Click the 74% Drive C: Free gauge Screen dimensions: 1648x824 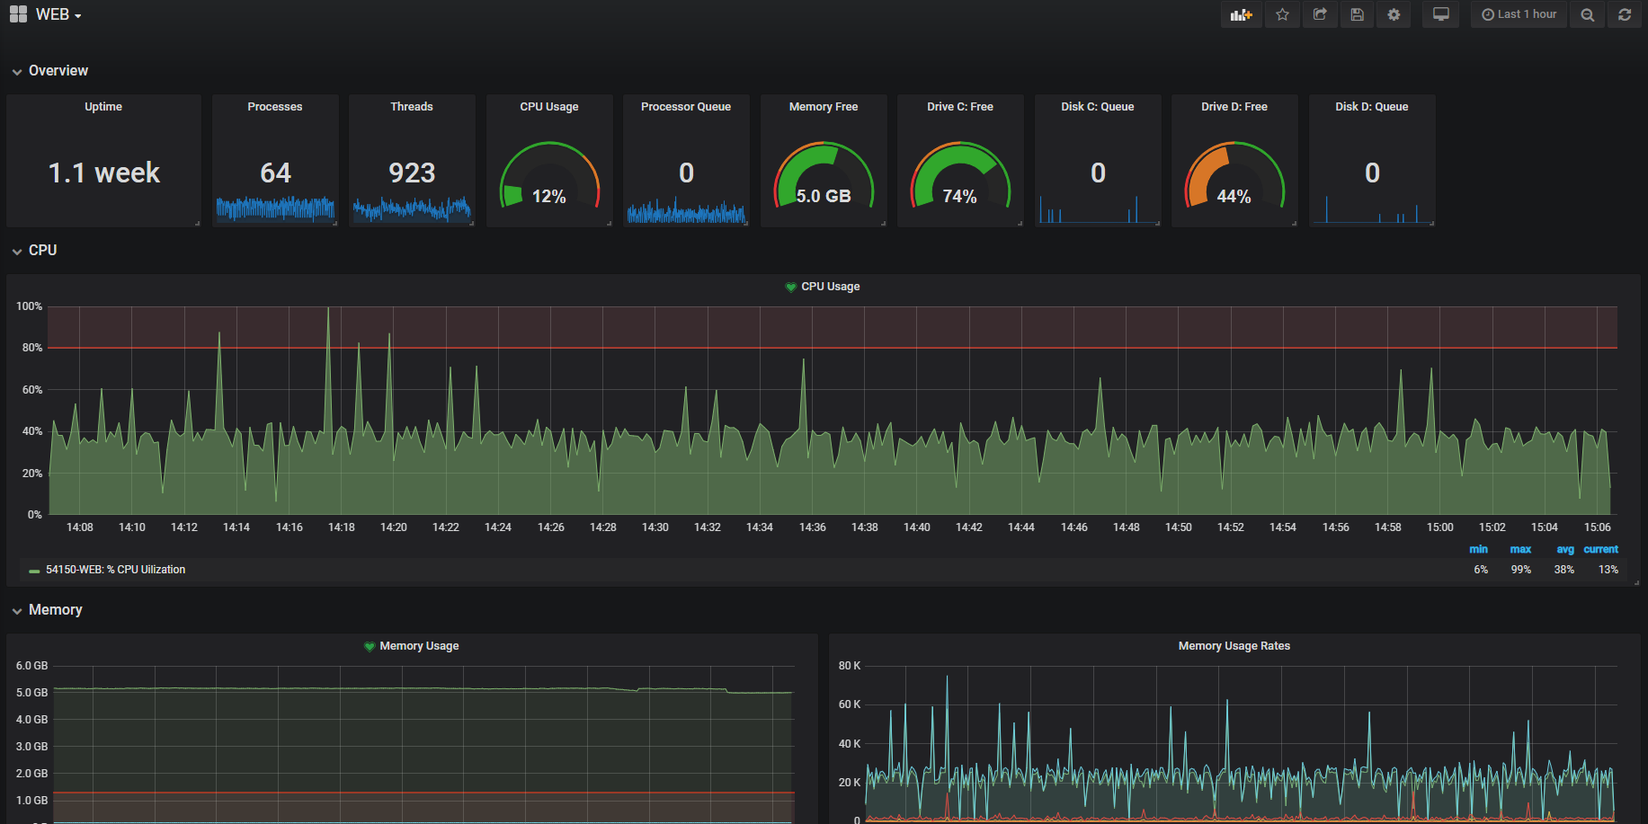pos(960,175)
